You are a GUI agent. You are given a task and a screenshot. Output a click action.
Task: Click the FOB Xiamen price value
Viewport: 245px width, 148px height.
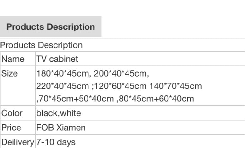pos(61,128)
